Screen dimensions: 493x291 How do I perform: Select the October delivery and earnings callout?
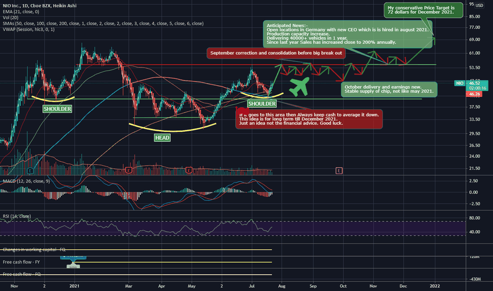pyautogui.click(x=389, y=89)
